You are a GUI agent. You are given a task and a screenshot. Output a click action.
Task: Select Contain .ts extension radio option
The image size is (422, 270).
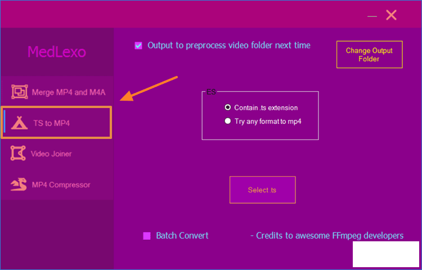228,107
